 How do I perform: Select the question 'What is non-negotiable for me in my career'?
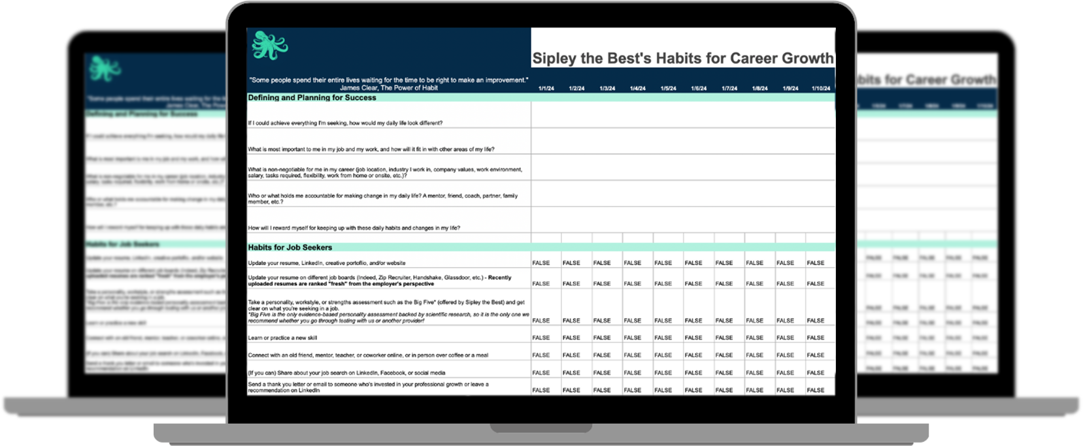[385, 172]
